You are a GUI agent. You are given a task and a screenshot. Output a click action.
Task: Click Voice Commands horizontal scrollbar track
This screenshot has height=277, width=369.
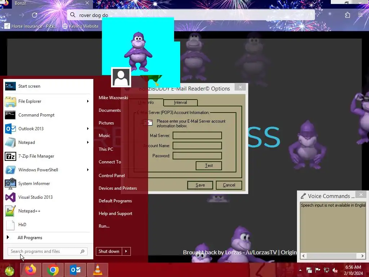coord(333,256)
